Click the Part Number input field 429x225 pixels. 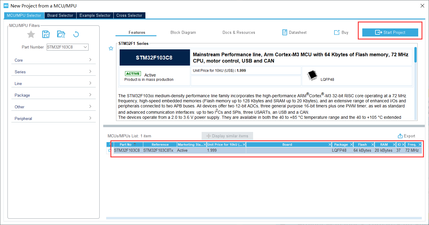point(64,47)
